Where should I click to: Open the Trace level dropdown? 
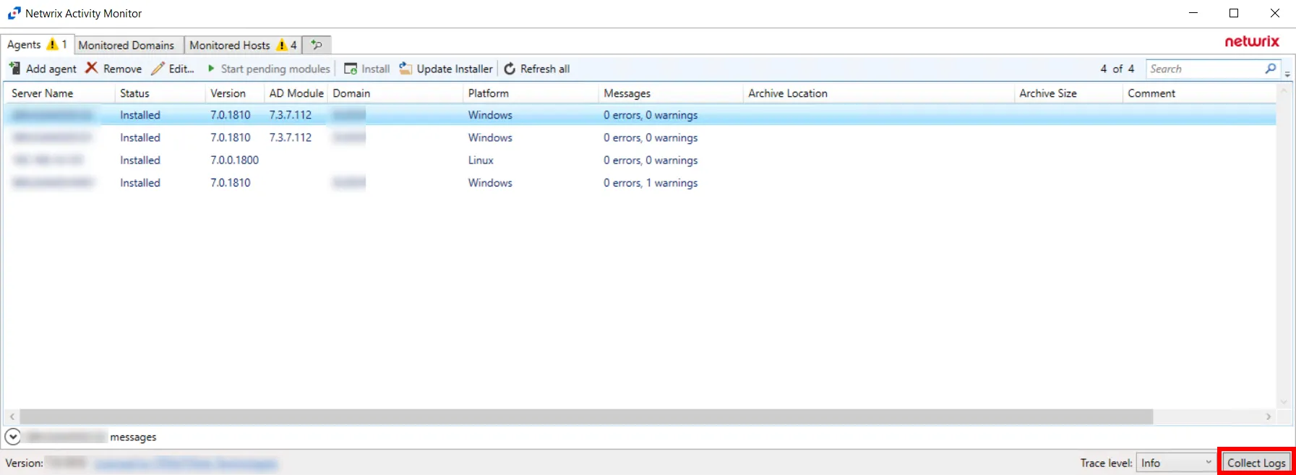[x=1177, y=463]
